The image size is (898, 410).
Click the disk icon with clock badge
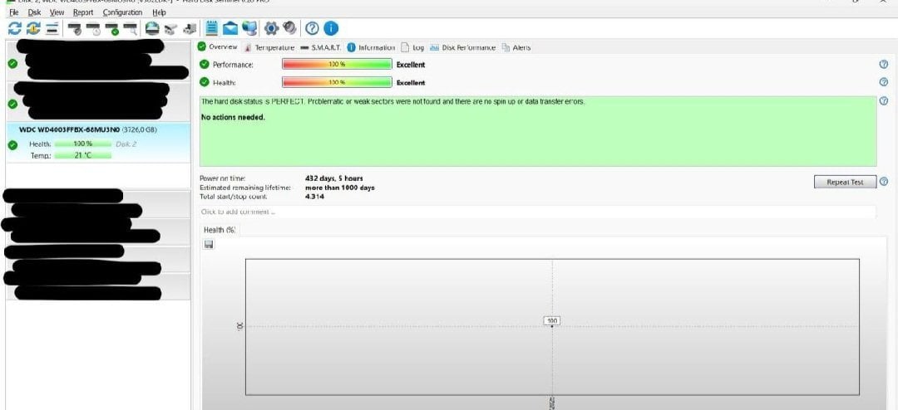(x=93, y=28)
